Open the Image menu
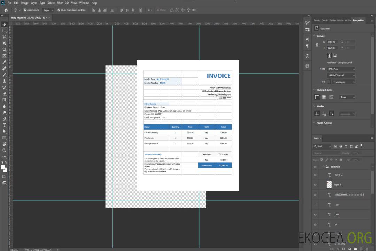The image size is (376, 251). pos(24,3)
